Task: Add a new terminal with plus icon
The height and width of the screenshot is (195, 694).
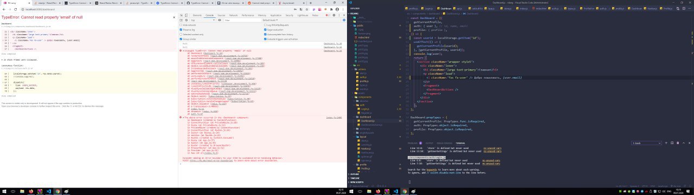Action: (666, 143)
